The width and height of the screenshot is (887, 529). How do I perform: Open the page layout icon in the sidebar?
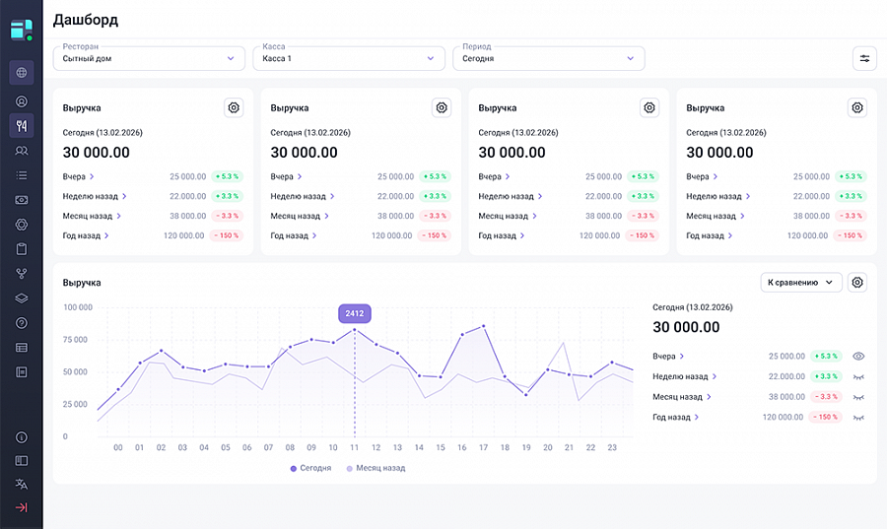22,372
